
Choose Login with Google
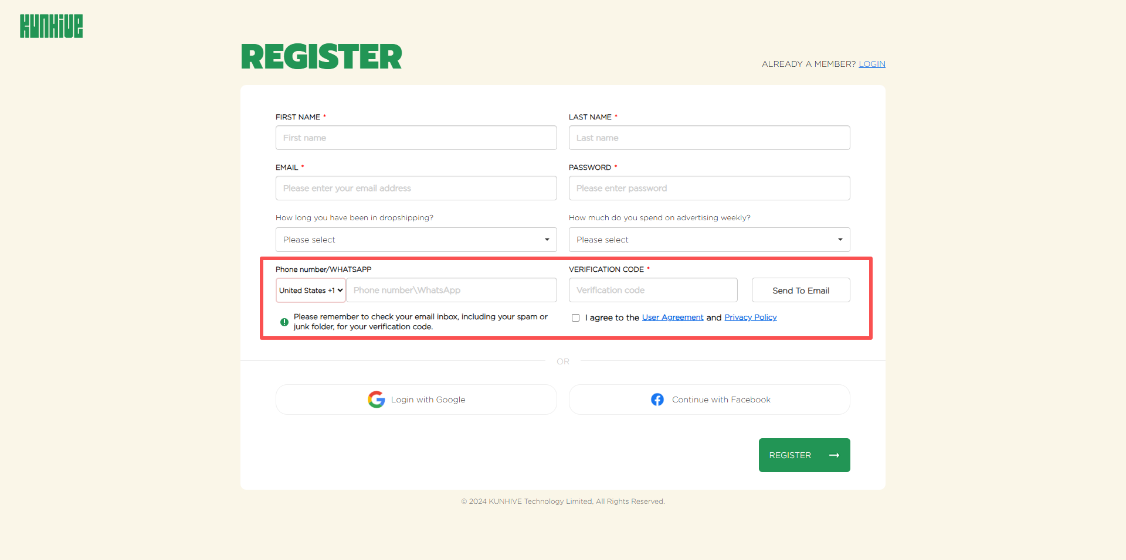coord(416,399)
